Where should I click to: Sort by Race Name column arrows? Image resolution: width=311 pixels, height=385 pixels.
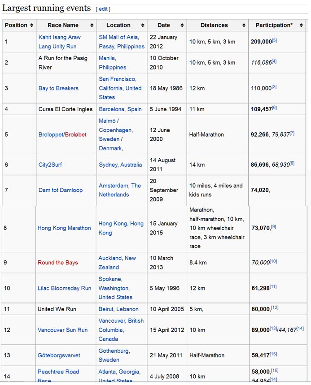[x=92, y=25]
